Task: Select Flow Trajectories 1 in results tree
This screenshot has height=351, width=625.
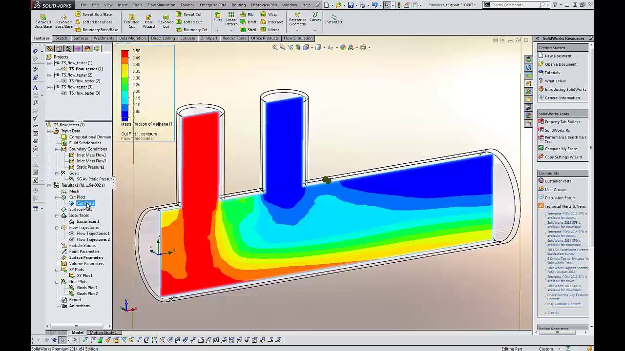Action: click(93, 234)
